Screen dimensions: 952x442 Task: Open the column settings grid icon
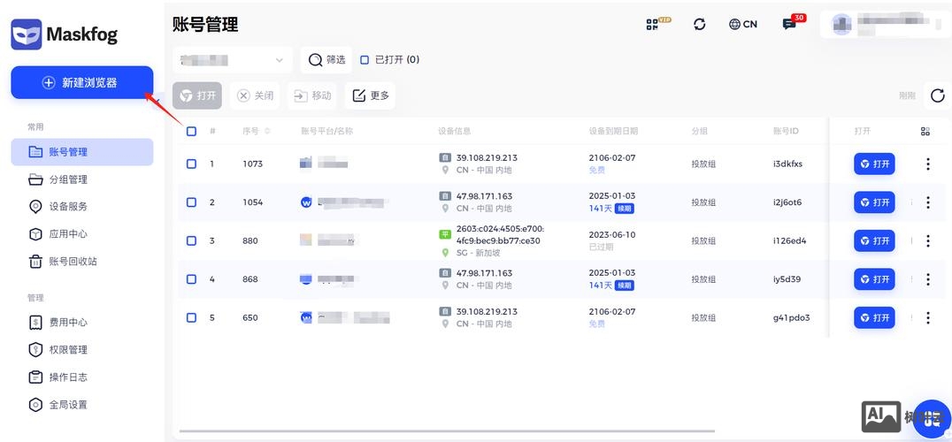[925, 131]
